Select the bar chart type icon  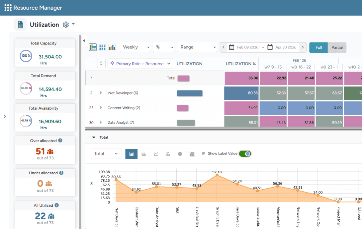[x=143, y=154]
